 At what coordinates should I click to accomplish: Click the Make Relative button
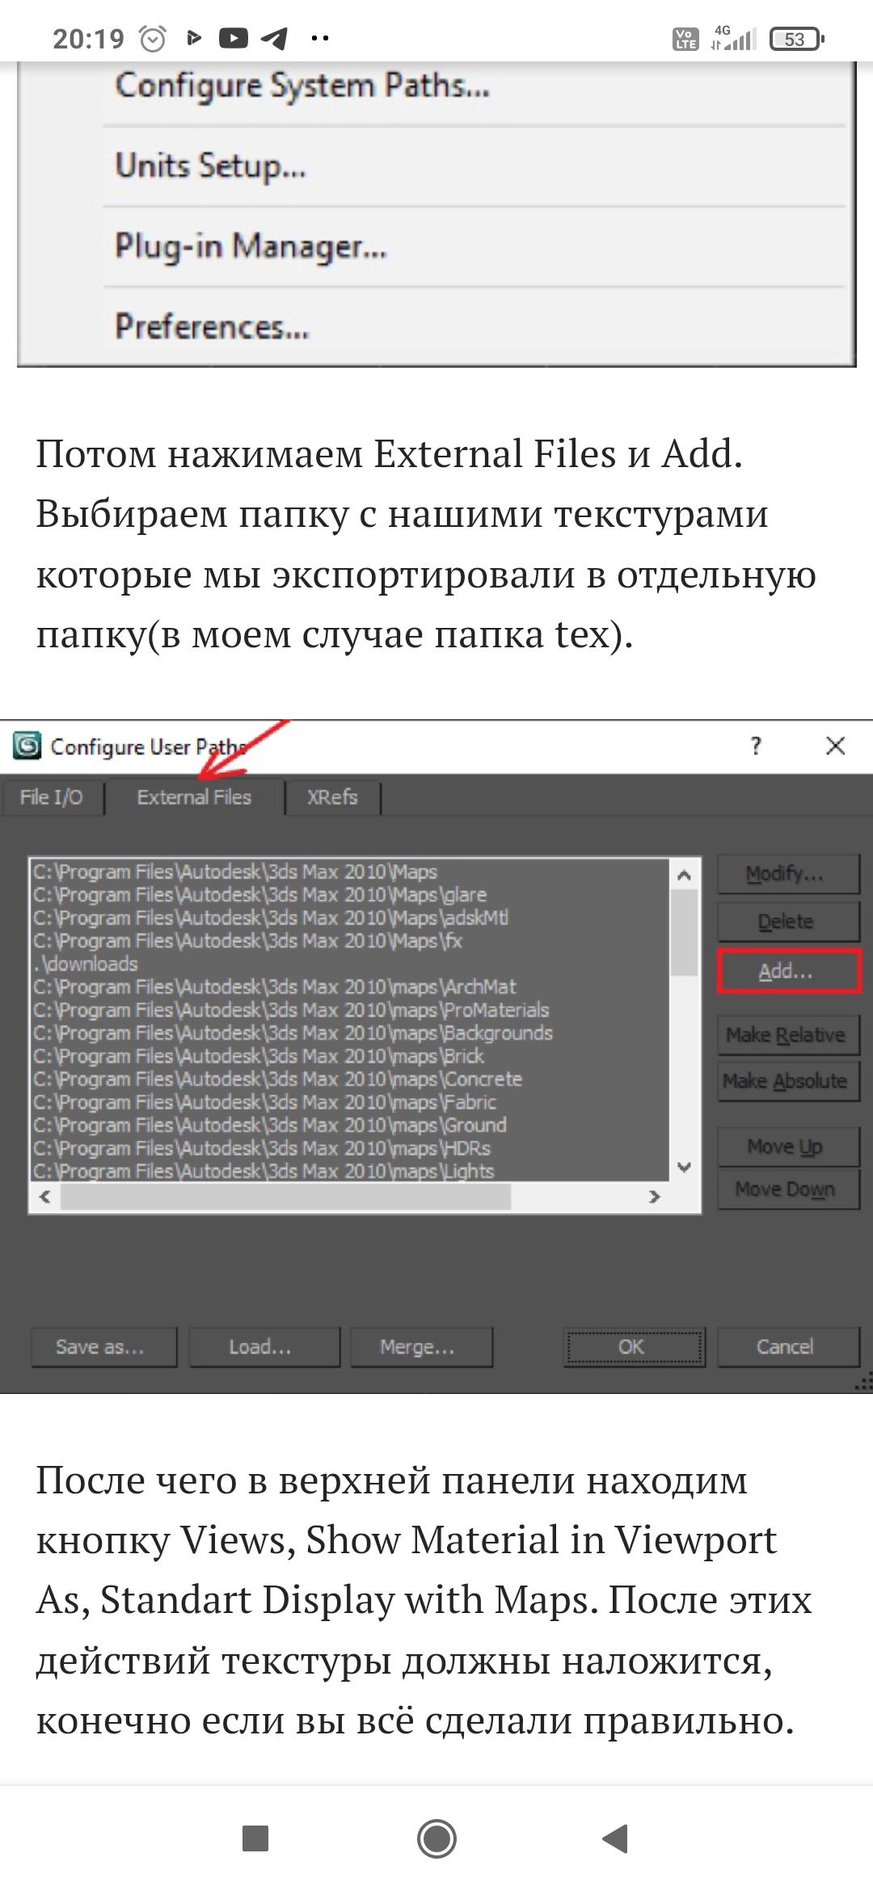pyautogui.click(x=786, y=1035)
